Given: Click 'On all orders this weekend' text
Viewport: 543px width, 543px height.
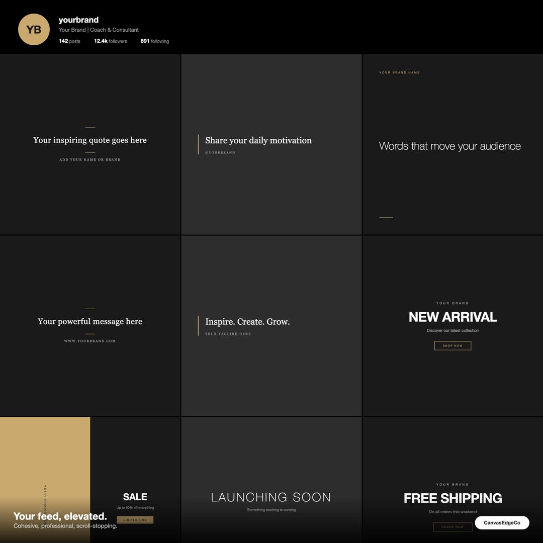Looking at the screenshot, I should pyautogui.click(x=452, y=511).
